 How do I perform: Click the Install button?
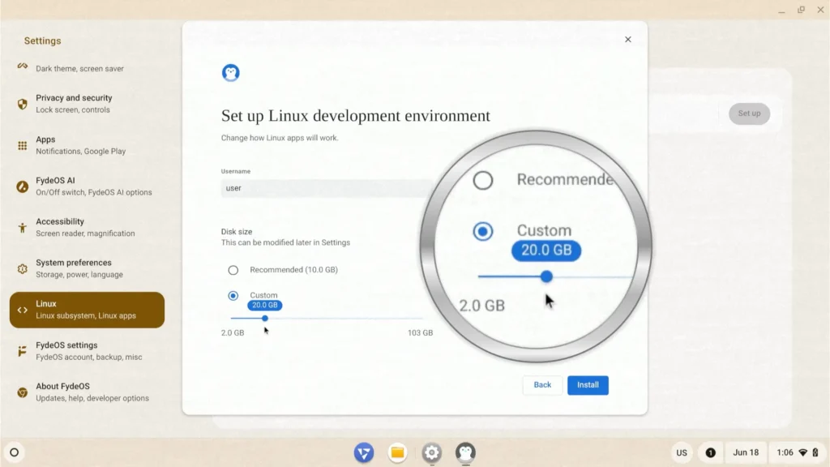(x=588, y=385)
